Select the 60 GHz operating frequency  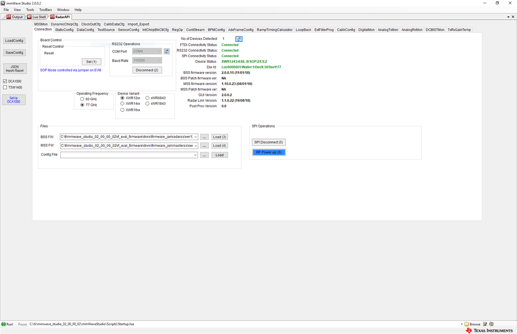(x=82, y=99)
